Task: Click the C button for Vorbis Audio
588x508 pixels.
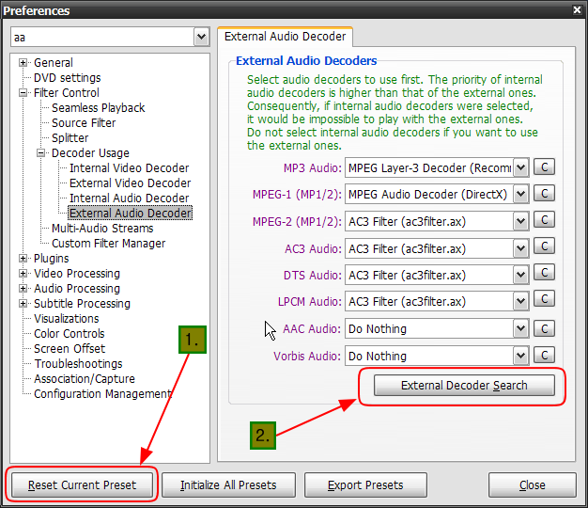Action: [x=544, y=356]
